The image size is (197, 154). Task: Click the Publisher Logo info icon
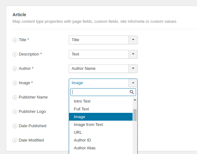point(15,112)
